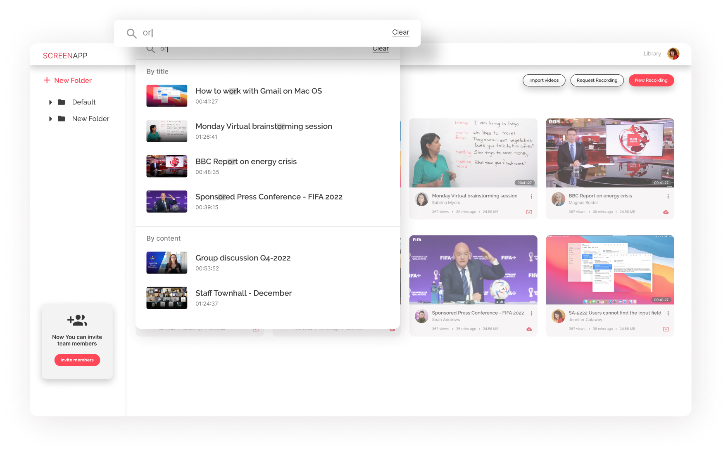
Task: Click the Invite members button
Action: 77,360
